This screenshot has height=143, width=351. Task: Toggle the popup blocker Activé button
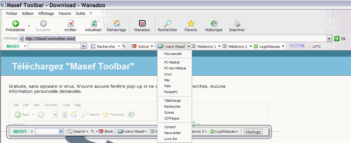click(x=140, y=46)
